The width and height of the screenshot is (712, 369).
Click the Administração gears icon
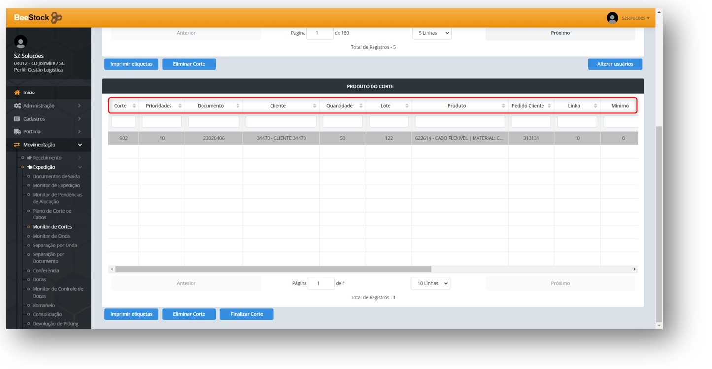pyautogui.click(x=17, y=106)
